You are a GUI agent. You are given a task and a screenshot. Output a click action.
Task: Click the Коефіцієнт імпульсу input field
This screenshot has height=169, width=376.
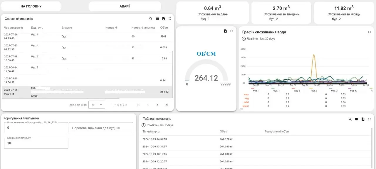click(36, 143)
